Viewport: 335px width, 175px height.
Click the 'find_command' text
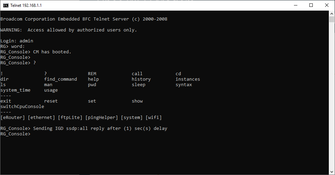61,79
